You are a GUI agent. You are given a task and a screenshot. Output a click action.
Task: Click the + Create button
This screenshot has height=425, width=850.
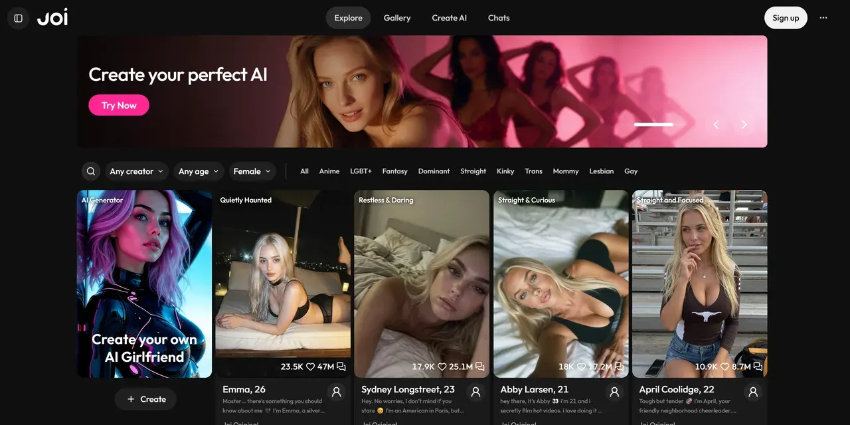(x=145, y=399)
